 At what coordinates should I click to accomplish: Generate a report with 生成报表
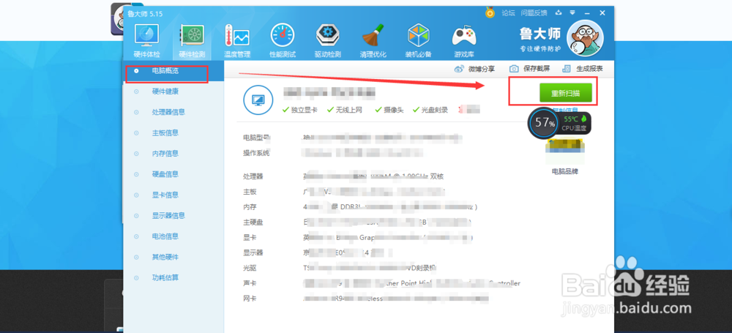[583, 69]
